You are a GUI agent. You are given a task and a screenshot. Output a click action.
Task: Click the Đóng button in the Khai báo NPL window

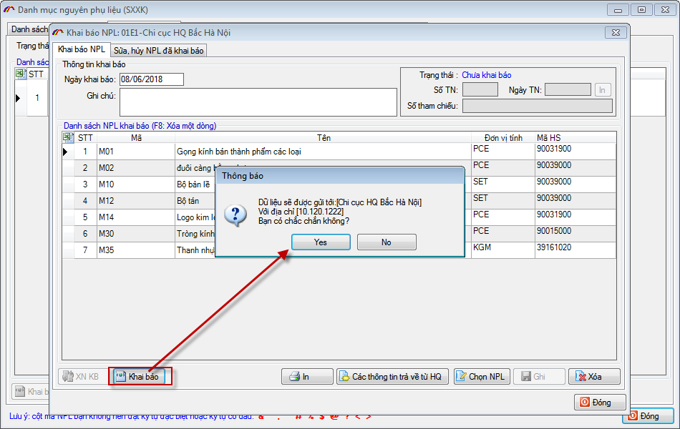pyautogui.click(x=600, y=403)
